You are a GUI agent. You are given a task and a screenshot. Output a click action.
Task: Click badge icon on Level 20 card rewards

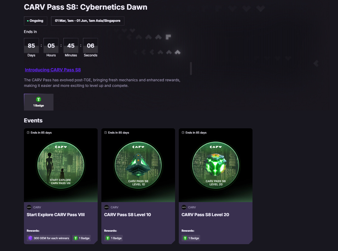click(x=185, y=238)
